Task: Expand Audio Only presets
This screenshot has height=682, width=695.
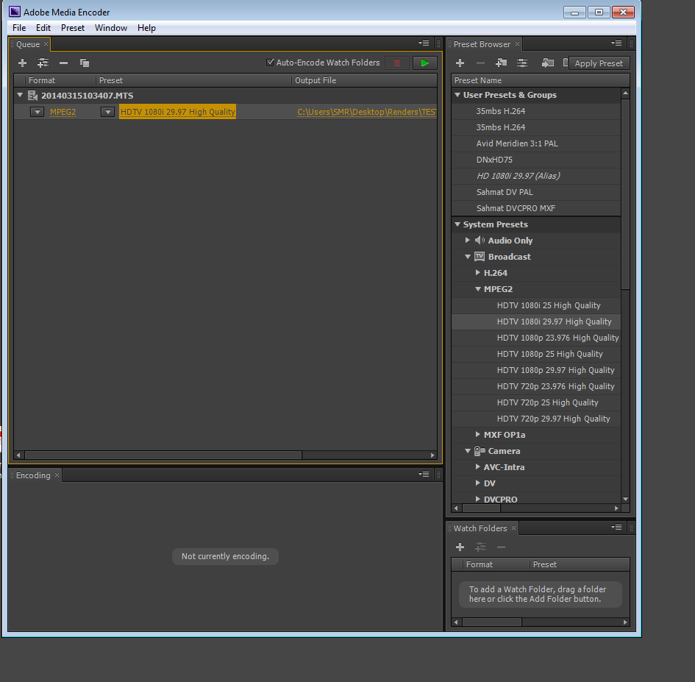Action: (468, 240)
